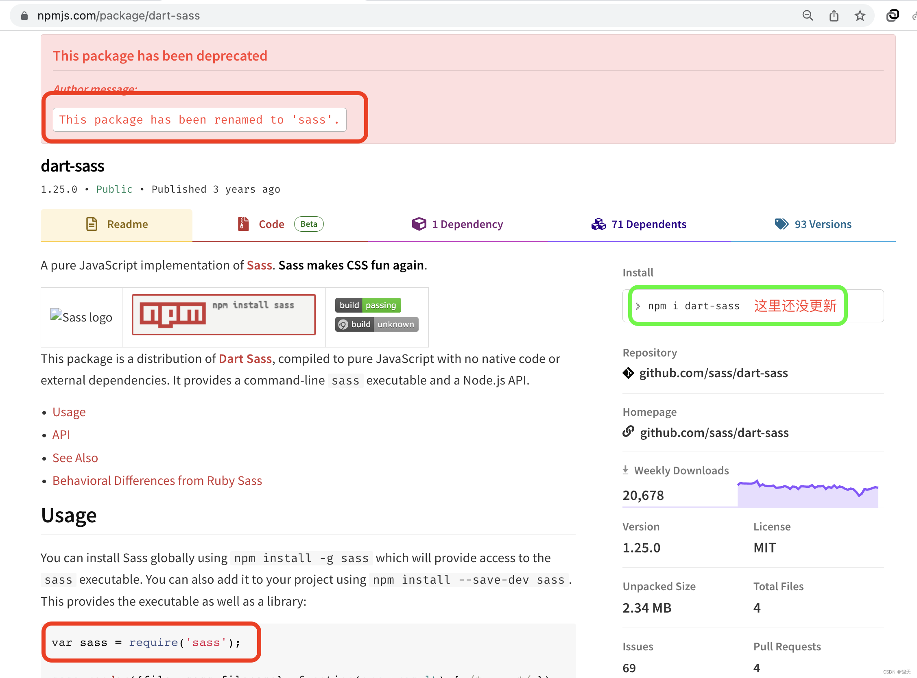The height and width of the screenshot is (678, 917).
Task: Click the var sass = require('sass') code line
Action: pyautogui.click(x=146, y=642)
